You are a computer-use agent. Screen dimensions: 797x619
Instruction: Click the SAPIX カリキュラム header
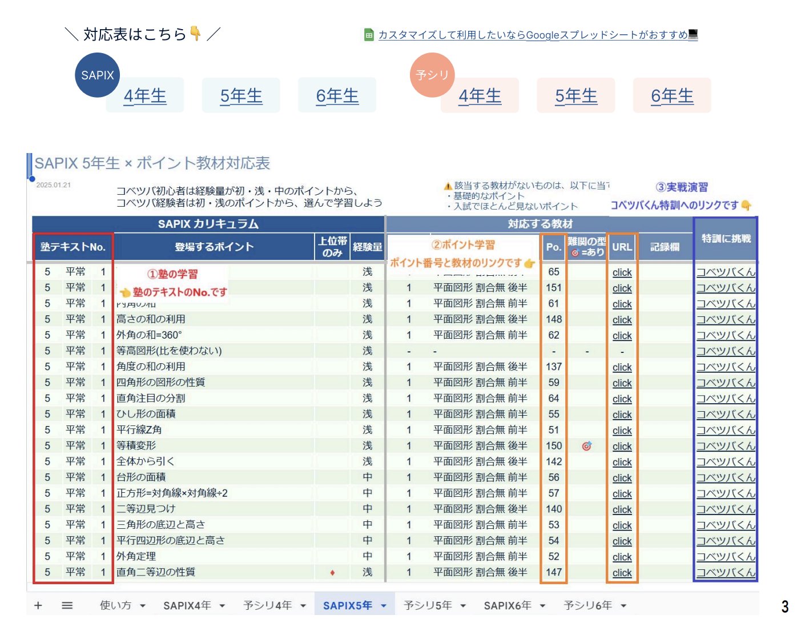[208, 224]
